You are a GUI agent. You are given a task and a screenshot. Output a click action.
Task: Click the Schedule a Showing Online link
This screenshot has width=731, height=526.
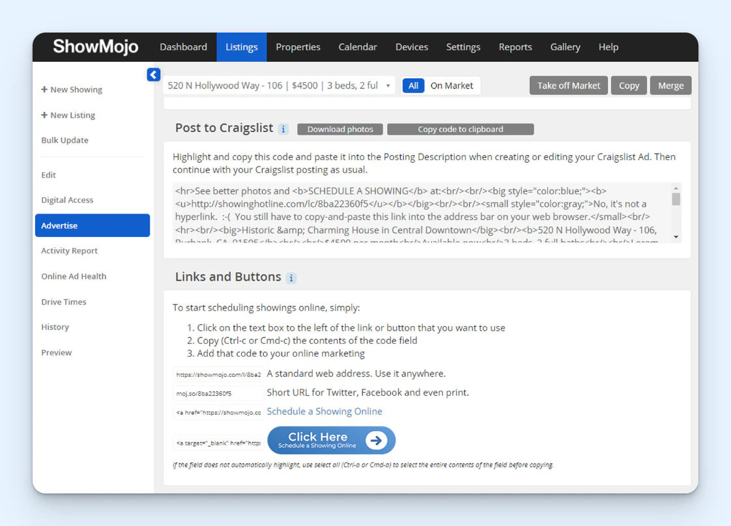324,411
